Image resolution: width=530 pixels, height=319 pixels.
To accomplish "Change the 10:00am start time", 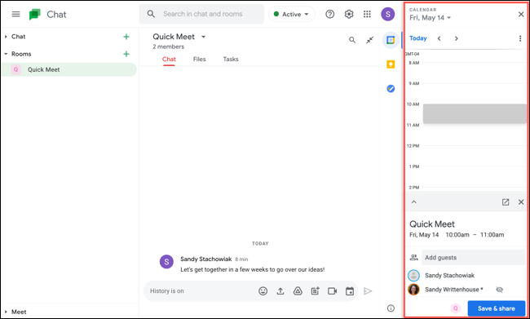I will [x=457, y=235].
